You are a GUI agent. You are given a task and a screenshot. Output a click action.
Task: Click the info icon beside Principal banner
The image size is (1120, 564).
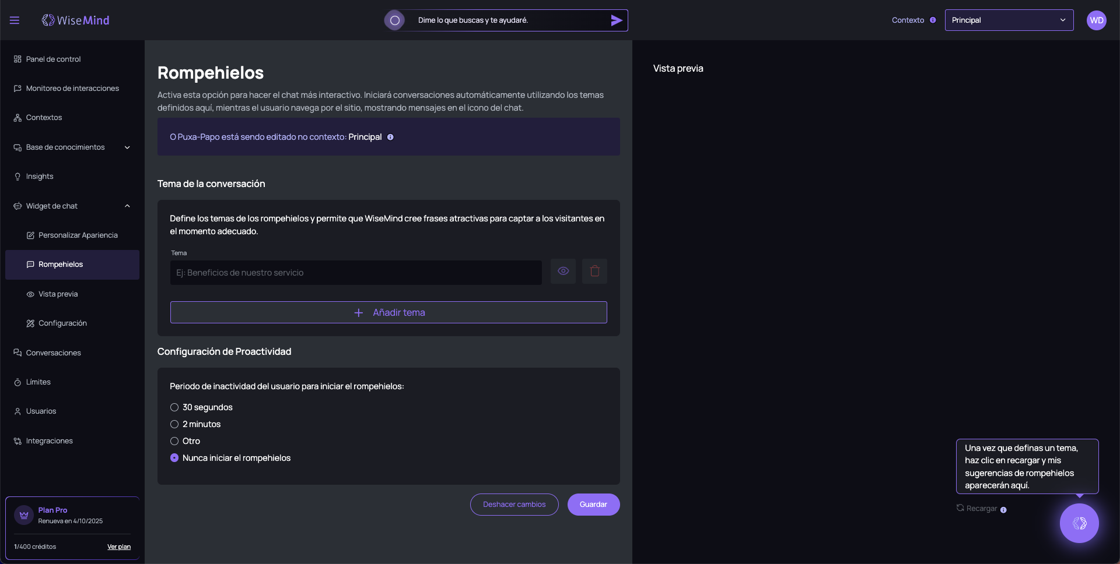point(390,138)
